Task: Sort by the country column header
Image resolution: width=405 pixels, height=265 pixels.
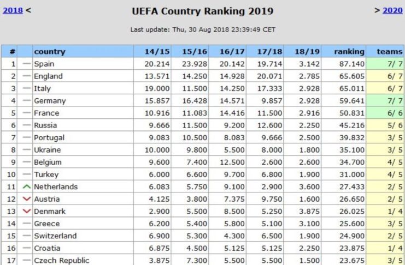Action: tap(49, 51)
